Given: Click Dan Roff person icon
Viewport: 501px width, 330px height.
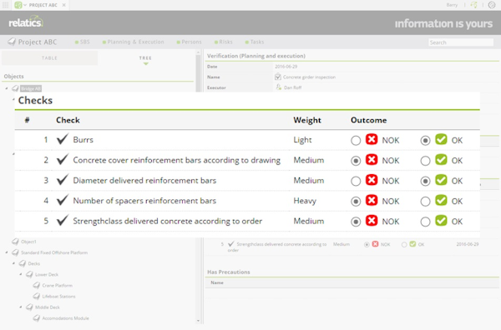Looking at the screenshot, I should (x=278, y=87).
